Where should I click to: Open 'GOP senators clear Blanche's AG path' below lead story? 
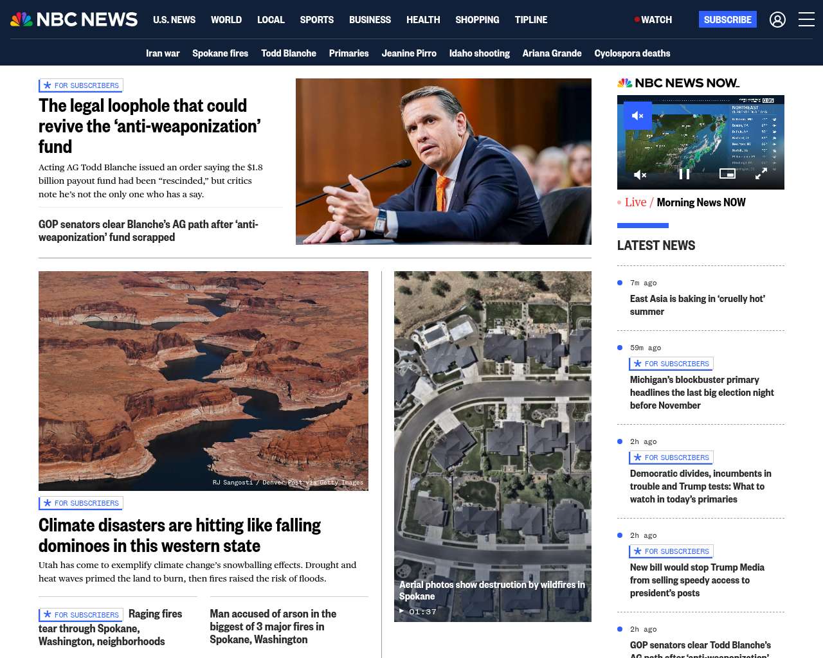149,231
